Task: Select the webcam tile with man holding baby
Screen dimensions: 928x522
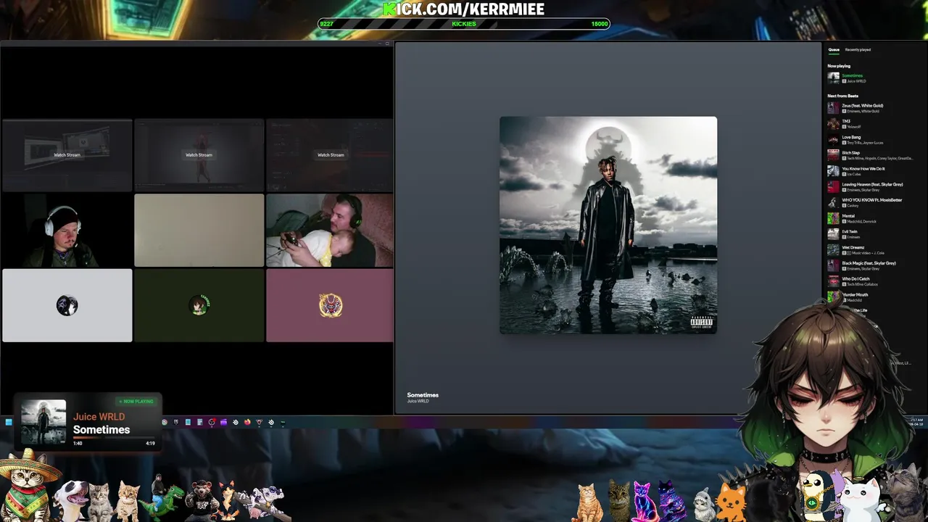Action: [x=330, y=231]
